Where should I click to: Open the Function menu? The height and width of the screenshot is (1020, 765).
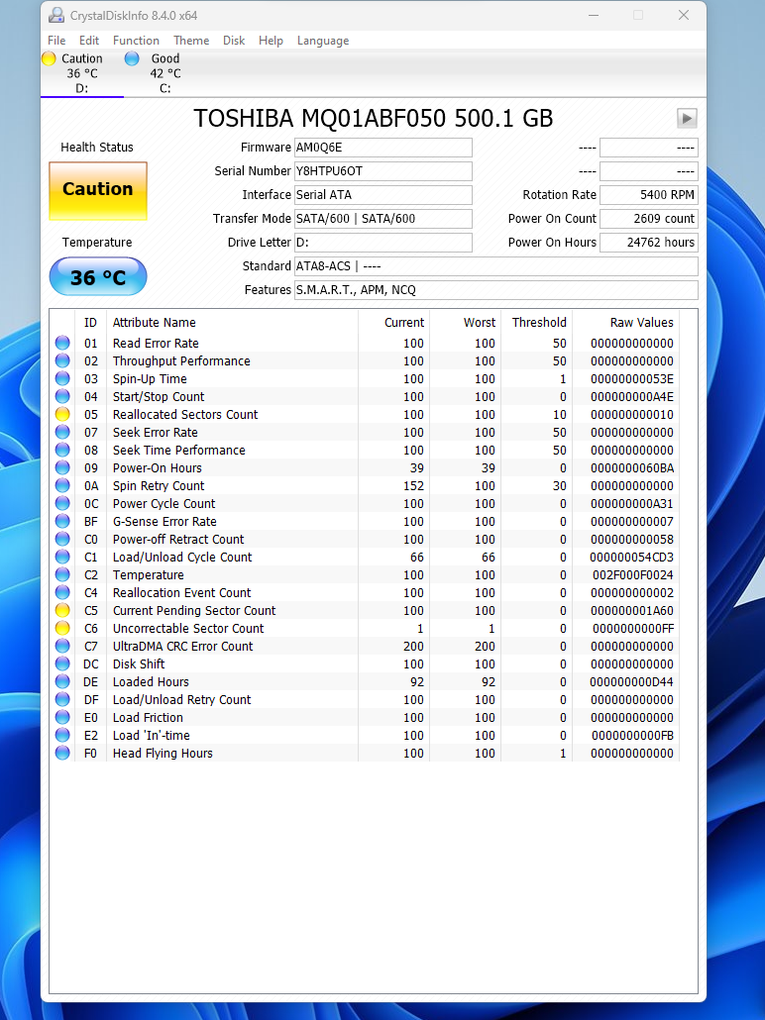(x=136, y=41)
